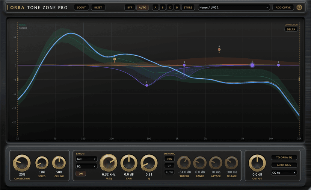The height and width of the screenshot is (190, 311).
Task: Toggle the DELTA correction button
Action: click(291, 29)
